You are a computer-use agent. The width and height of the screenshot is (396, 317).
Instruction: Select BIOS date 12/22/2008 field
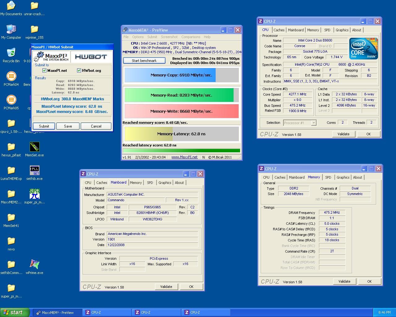coord(152,245)
